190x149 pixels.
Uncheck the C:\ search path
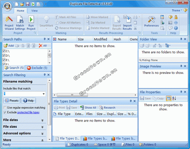tap(4, 51)
